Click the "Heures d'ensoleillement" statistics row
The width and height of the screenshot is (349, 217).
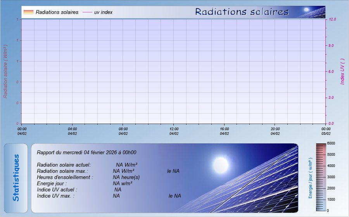point(65,177)
